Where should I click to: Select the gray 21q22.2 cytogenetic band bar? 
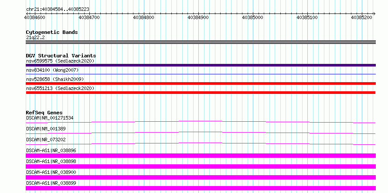click(201, 42)
